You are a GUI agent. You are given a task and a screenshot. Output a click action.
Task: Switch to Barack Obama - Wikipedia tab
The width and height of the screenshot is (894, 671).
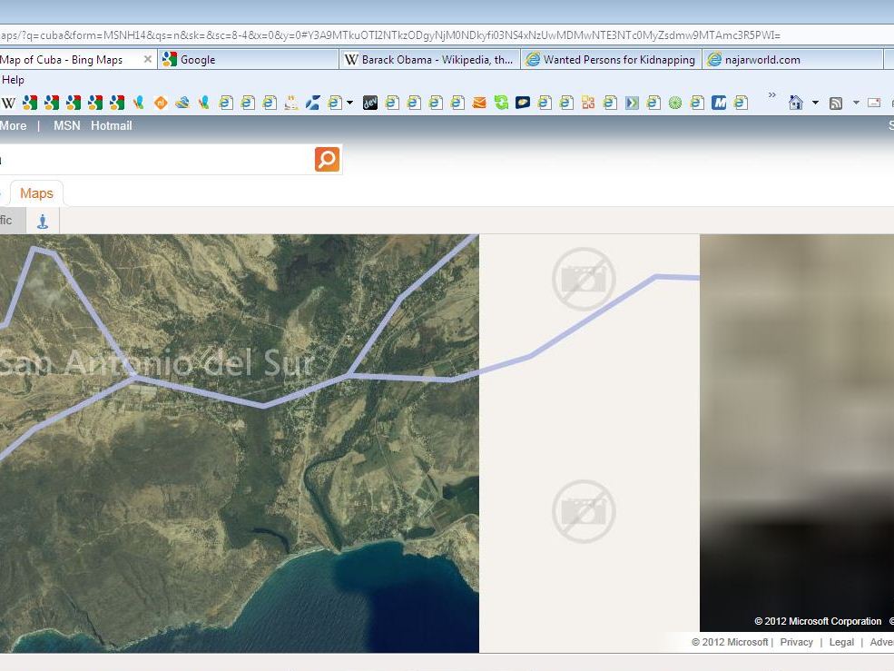click(x=430, y=59)
